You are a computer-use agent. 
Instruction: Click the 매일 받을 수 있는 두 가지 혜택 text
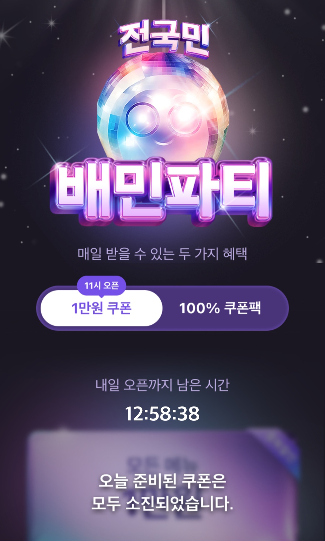point(162,254)
